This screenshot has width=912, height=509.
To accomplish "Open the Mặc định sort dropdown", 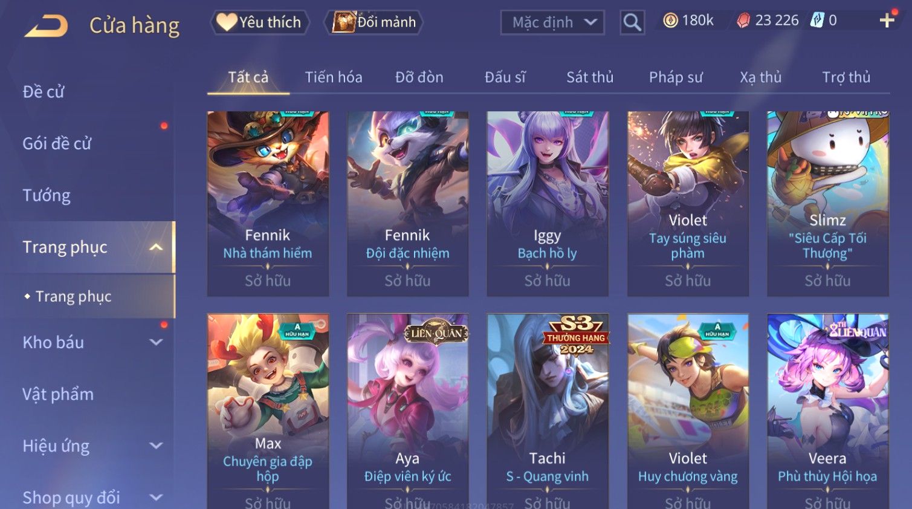I will (552, 22).
